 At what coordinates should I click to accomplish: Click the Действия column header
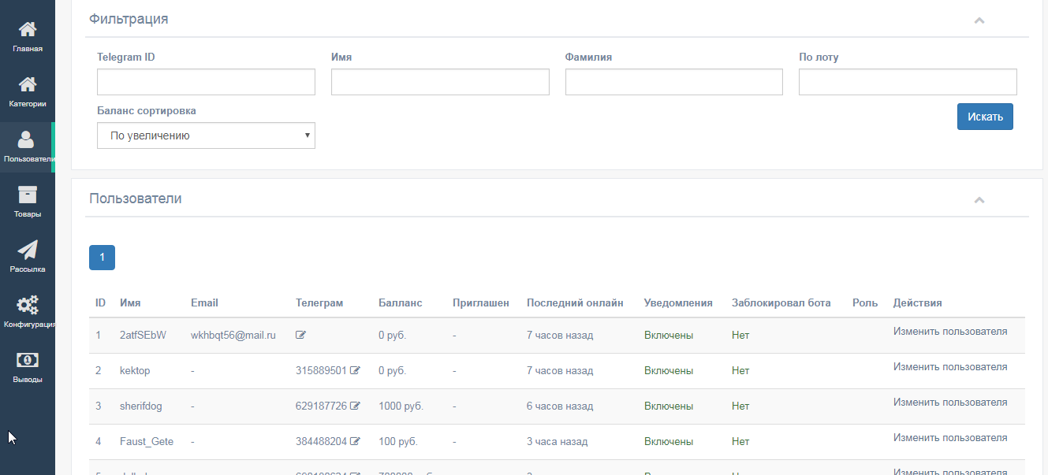pos(917,302)
